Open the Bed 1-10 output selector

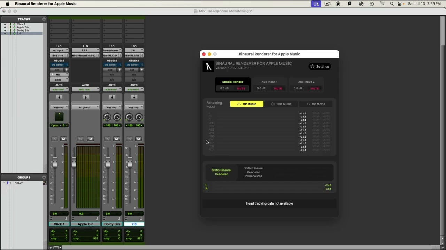click(x=59, y=56)
